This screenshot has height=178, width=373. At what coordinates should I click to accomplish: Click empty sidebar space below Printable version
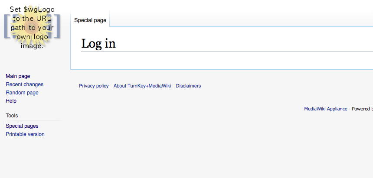tap(33, 156)
